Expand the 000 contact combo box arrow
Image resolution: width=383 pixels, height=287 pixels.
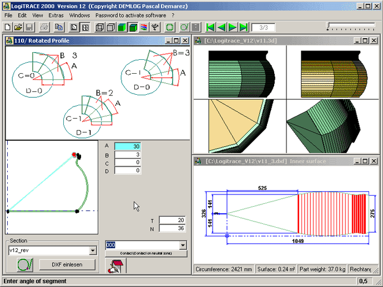[x=183, y=245]
